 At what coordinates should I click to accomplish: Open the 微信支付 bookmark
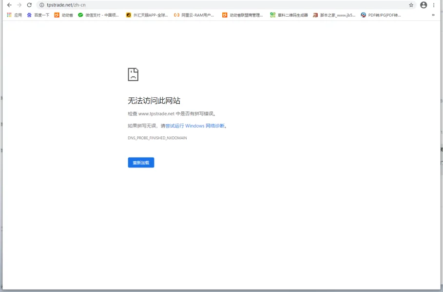pos(98,15)
